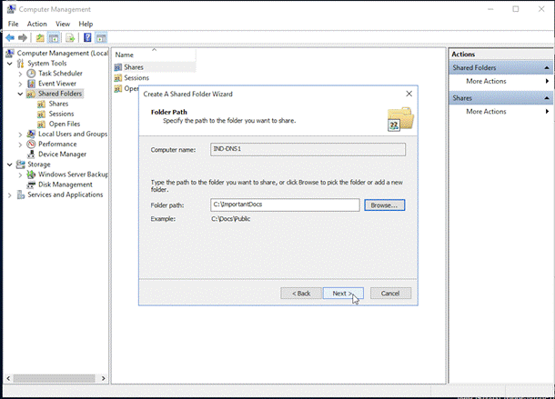Click the Device Manager icon
555x399 pixels.
point(32,155)
